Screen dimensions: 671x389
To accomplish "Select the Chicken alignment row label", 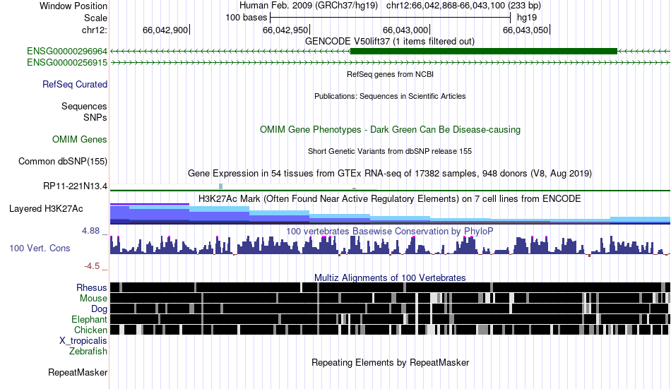I will pos(90,330).
